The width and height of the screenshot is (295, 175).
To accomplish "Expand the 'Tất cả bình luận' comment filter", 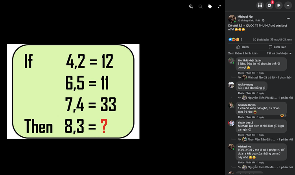I will 279,53.
